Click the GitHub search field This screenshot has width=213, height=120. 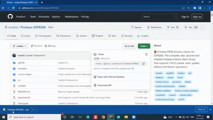pos(160,17)
